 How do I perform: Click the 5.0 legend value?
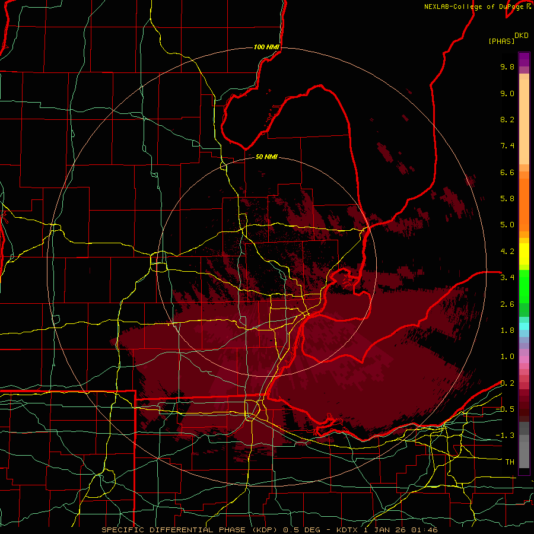[x=507, y=225]
